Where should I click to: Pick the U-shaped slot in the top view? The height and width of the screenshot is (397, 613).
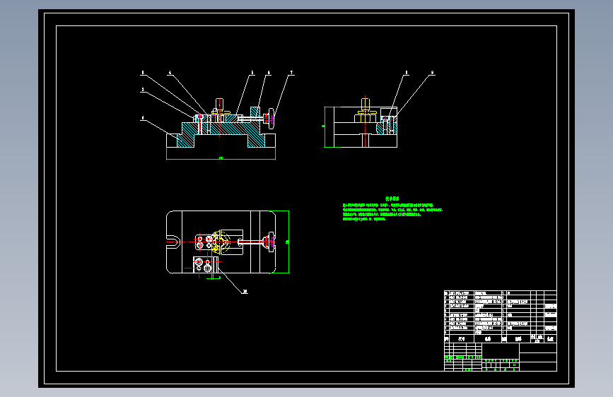coord(173,242)
